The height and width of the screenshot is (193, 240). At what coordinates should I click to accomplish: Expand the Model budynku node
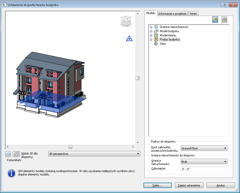point(151,31)
